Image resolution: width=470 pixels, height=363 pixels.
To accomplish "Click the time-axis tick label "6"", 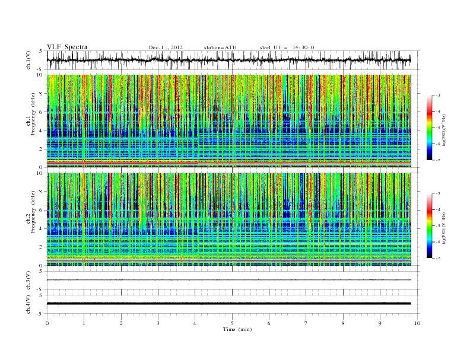I will (269, 323).
